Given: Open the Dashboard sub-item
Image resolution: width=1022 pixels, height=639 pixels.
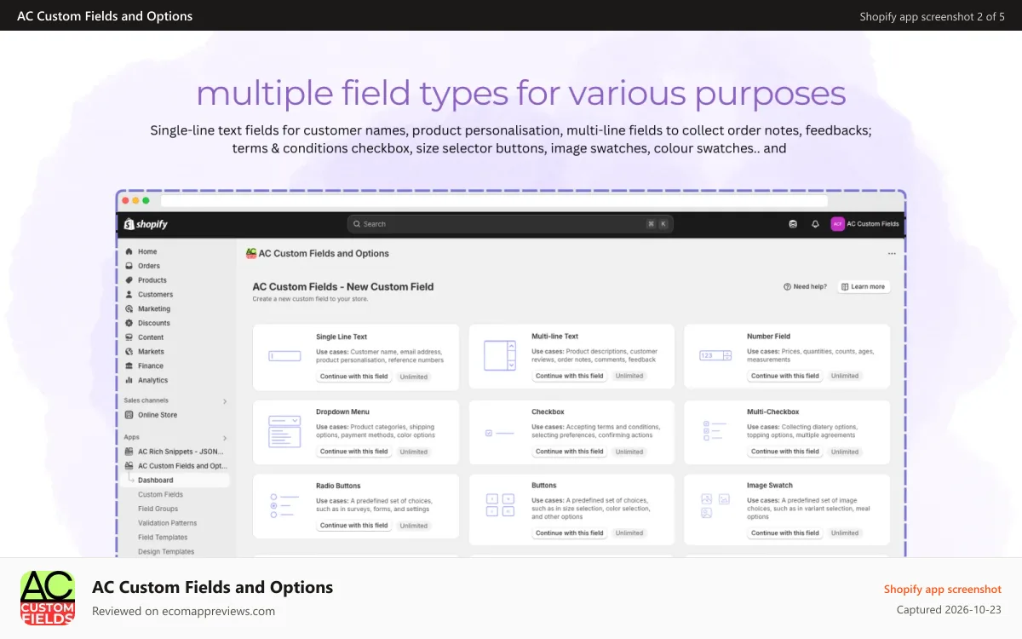Looking at the screenshot, I should (155, 481).
